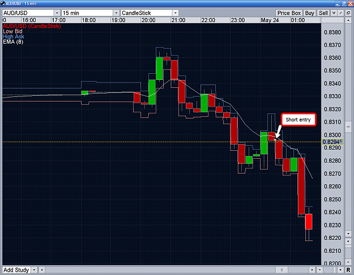Click the Add Study button
The height and width of the screenshot is (275, 354).
click(16, 270)
